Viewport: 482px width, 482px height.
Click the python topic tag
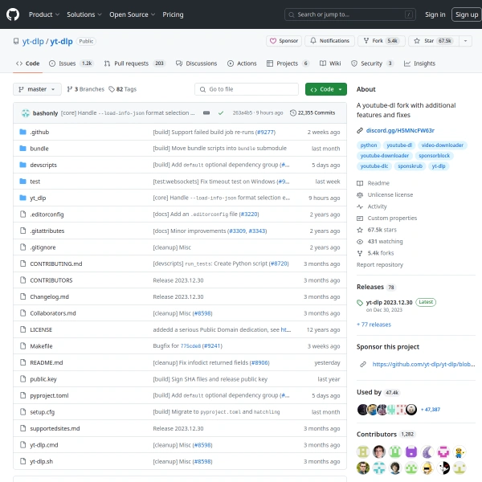369,145
